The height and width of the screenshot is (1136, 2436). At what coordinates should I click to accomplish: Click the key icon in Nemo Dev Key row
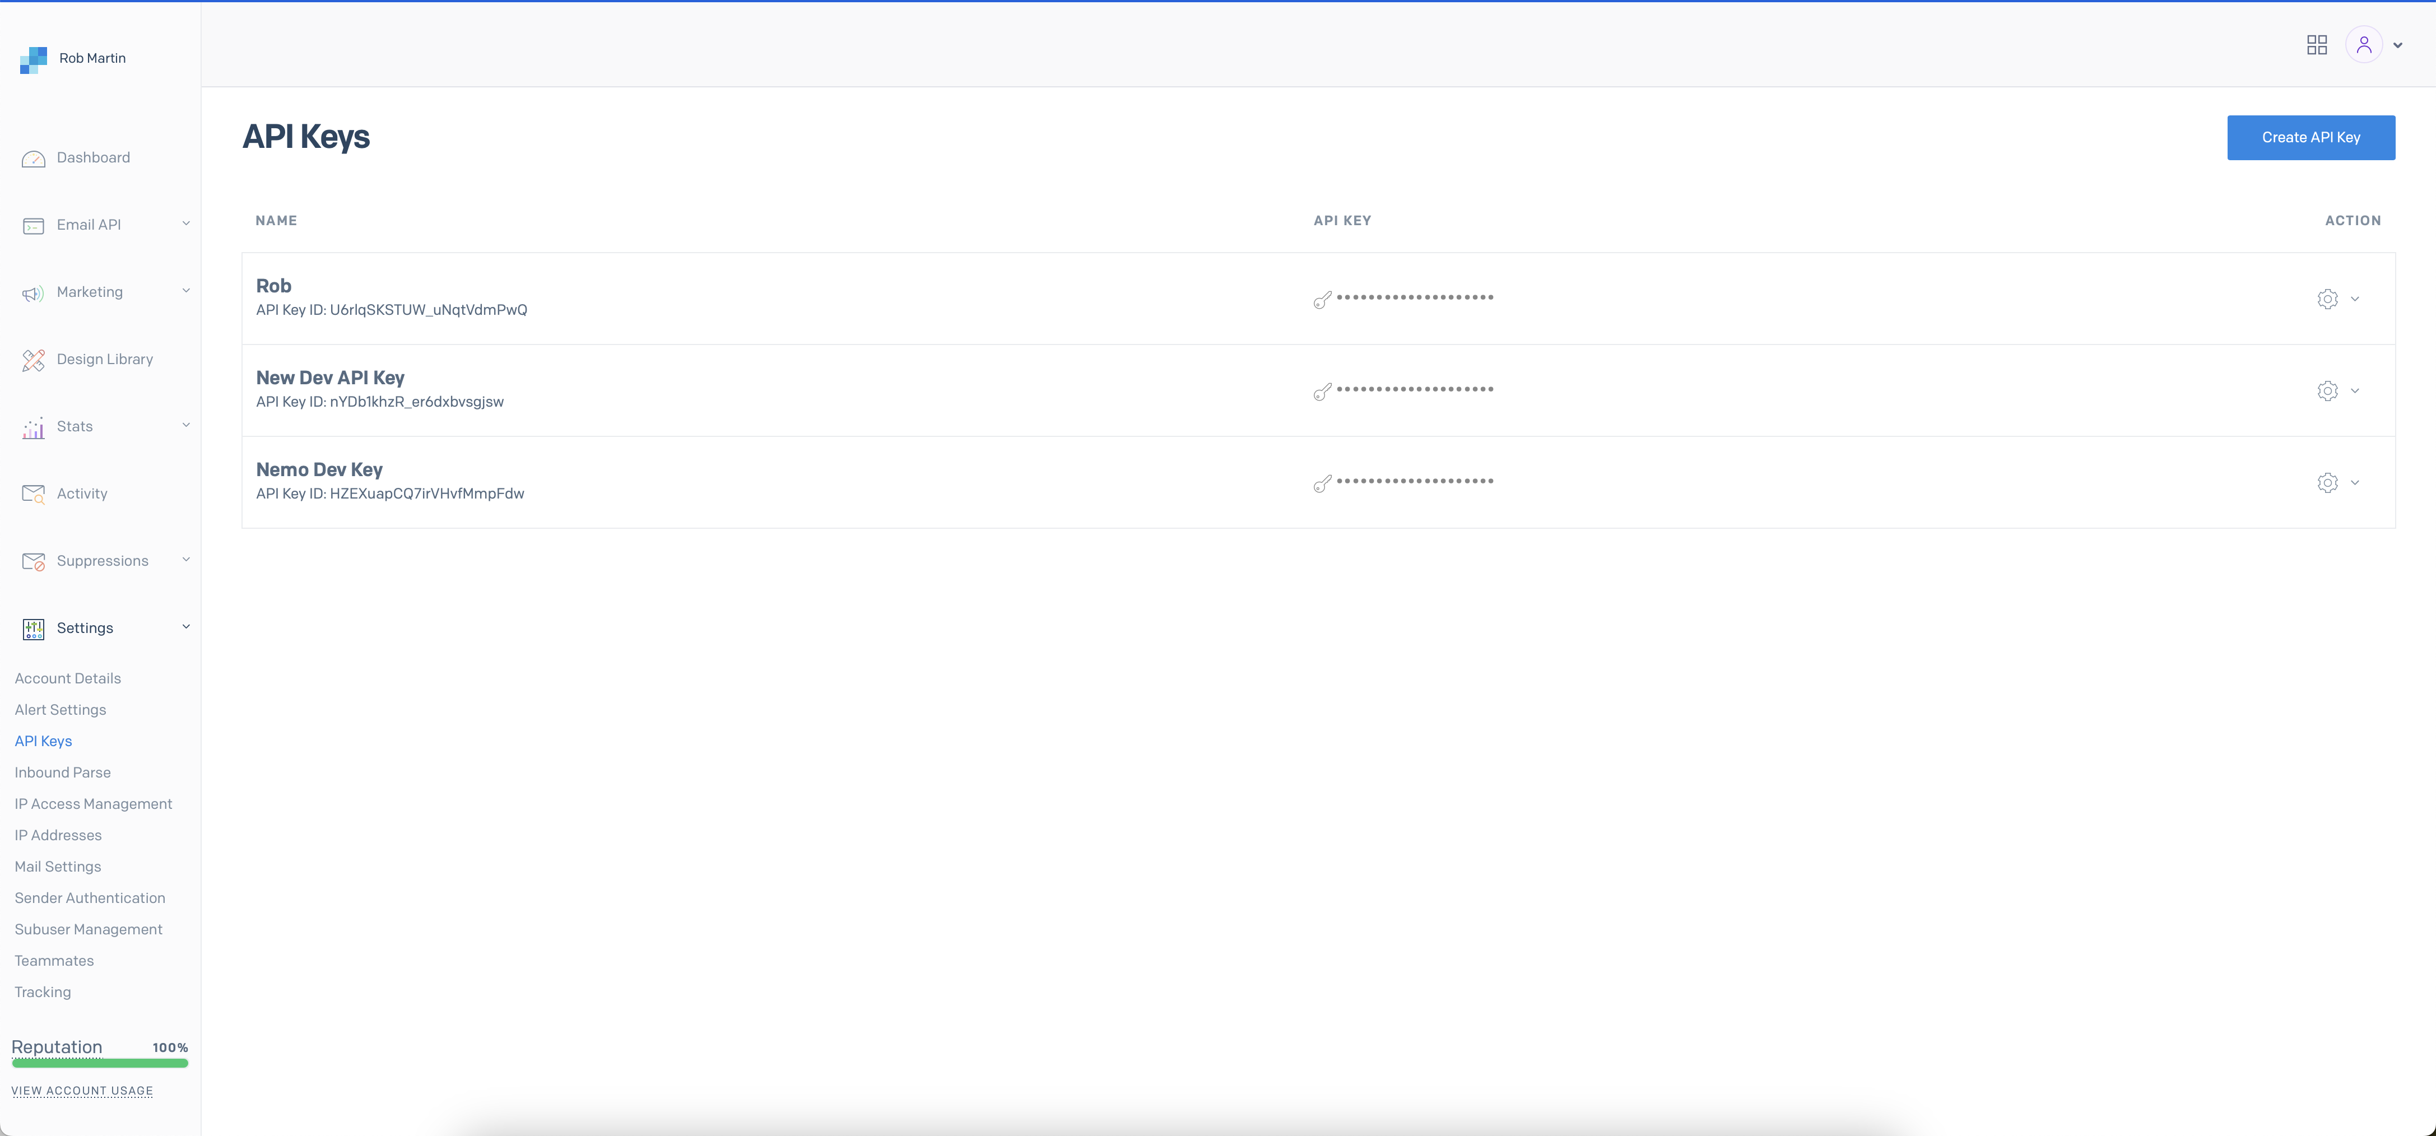click(1322, 484)
